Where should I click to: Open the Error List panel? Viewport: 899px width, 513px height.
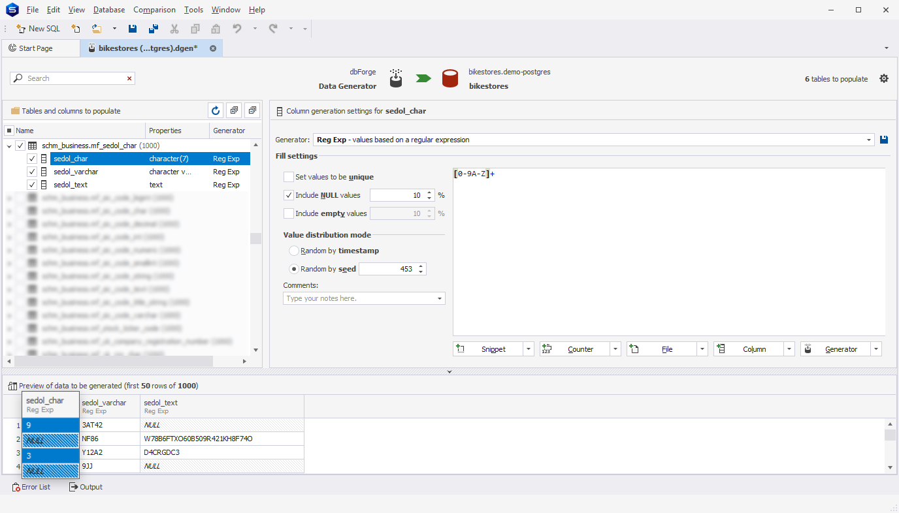[31, 487]
